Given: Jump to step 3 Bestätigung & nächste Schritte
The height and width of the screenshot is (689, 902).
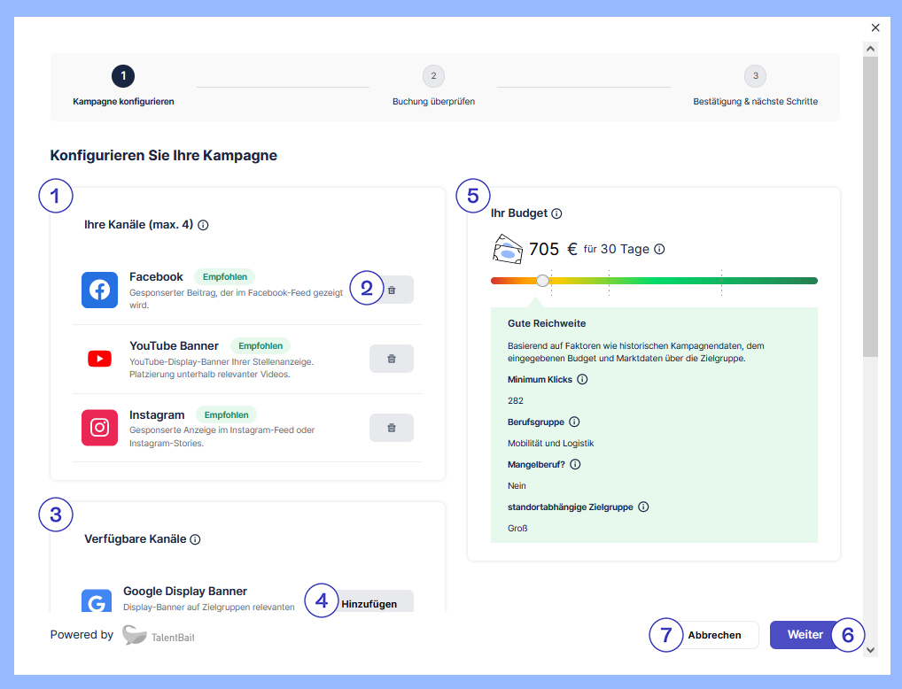Looking at the screenshot, I should coord(755,76).
